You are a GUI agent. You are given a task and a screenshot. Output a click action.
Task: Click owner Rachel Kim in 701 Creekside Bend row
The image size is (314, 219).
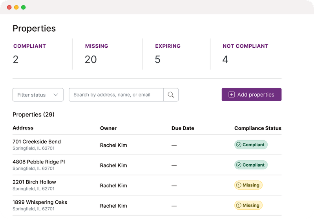click(x=113, y=145)
